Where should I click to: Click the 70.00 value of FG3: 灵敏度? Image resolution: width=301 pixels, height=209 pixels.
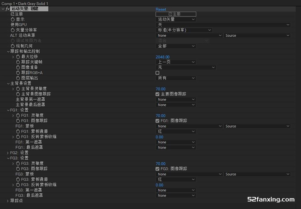161,164
